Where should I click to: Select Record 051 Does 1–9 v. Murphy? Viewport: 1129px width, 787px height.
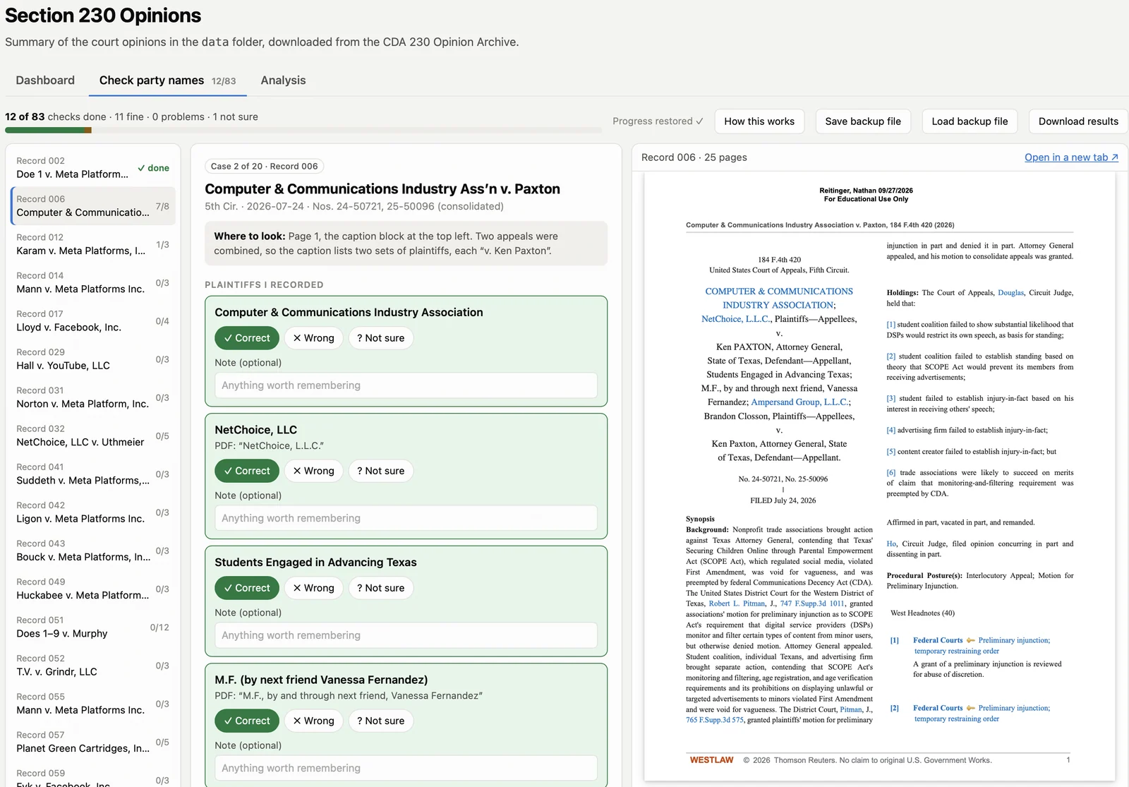point(93,627)
